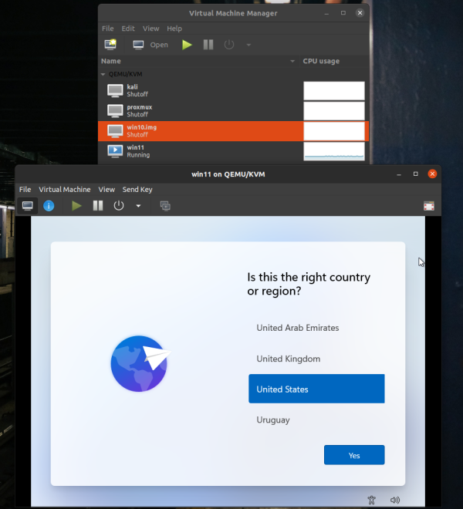Open the File menu in Virtual Machine Manager
Screen dimensions: 463x509
pyautogui.click(x=107, y=29)
